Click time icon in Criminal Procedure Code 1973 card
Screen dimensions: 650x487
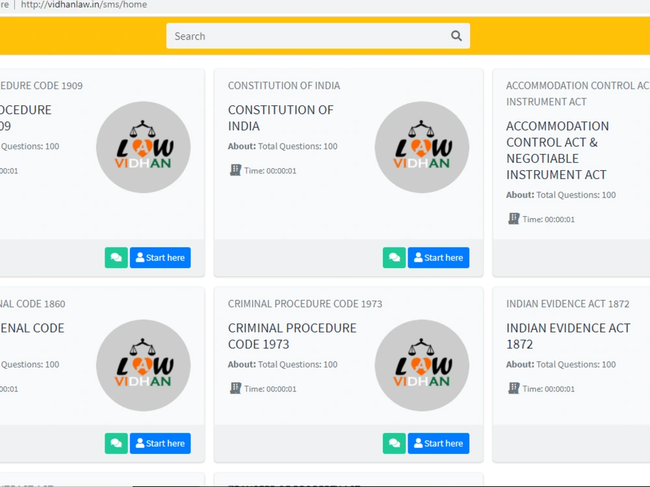(x=235, y=388)
